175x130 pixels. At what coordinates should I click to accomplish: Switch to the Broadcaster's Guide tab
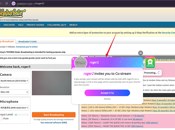point(28,42)
